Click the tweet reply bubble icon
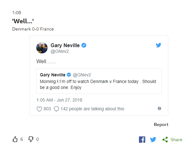190x143 pixels. coord(56,109)
